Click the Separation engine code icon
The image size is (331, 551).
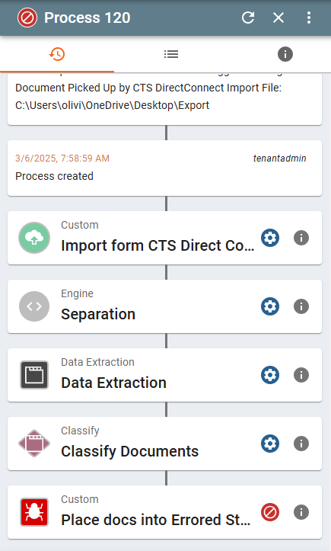pyautogui.click(x=34, y=306)
